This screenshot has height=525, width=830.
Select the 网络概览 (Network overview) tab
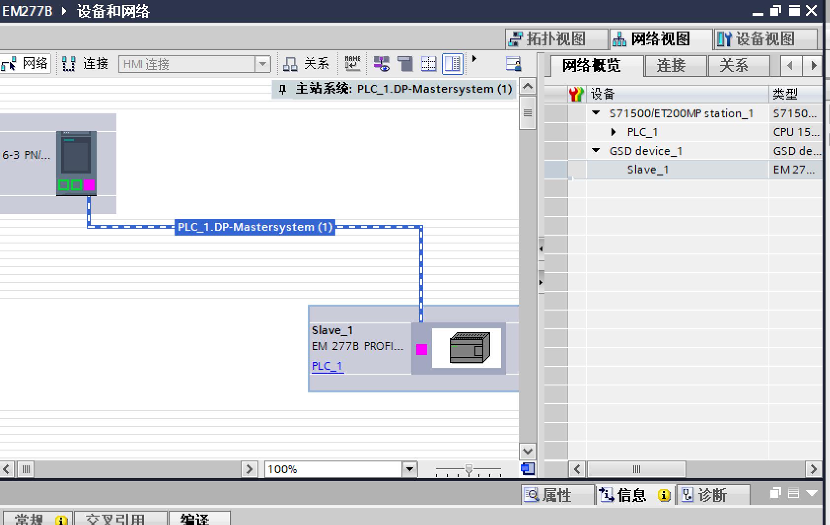pos(597,66)
